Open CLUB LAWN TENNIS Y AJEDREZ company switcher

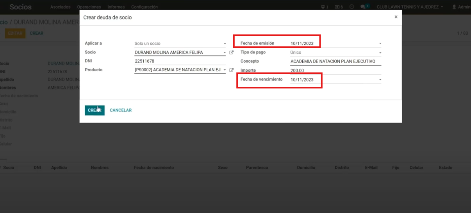point(410,7)
